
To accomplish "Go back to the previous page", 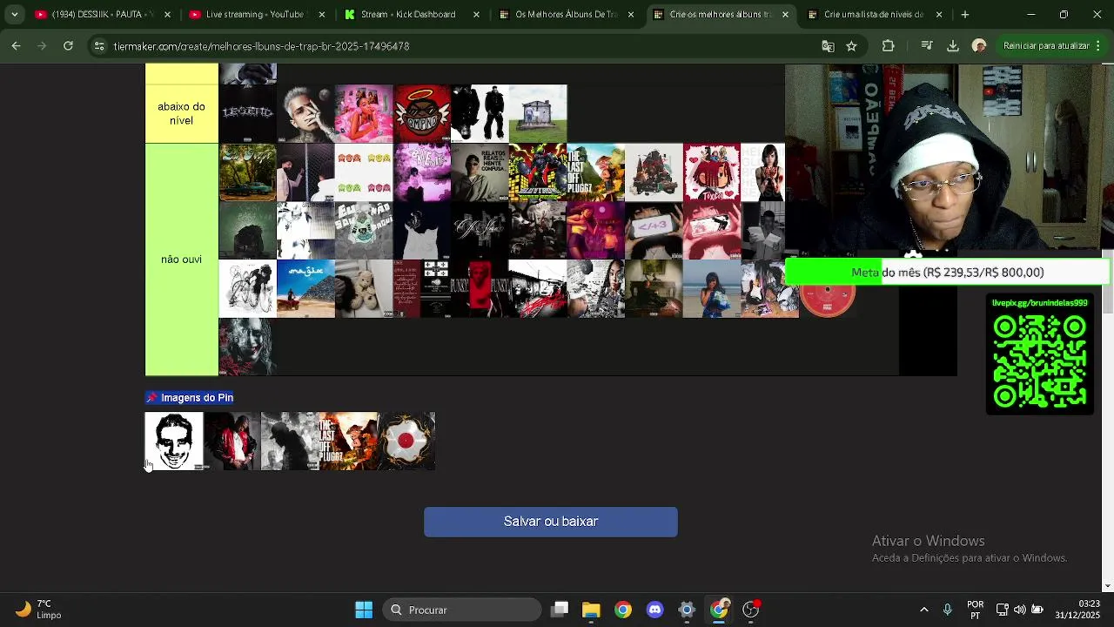I will click(x=17, y=46).
